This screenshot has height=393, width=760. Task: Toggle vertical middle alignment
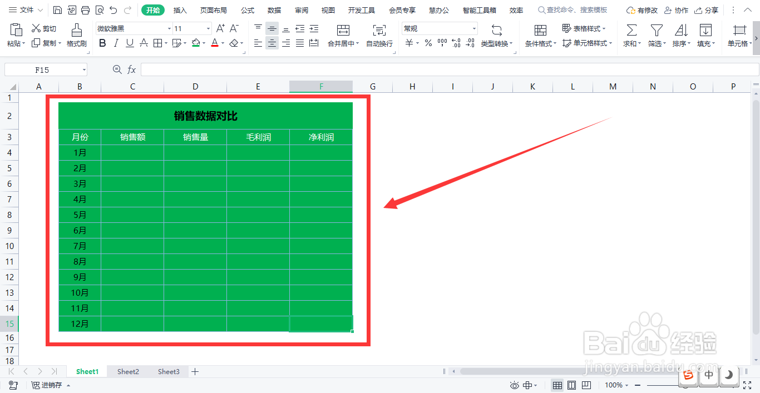pyautogui.click(x=272, y=28)
